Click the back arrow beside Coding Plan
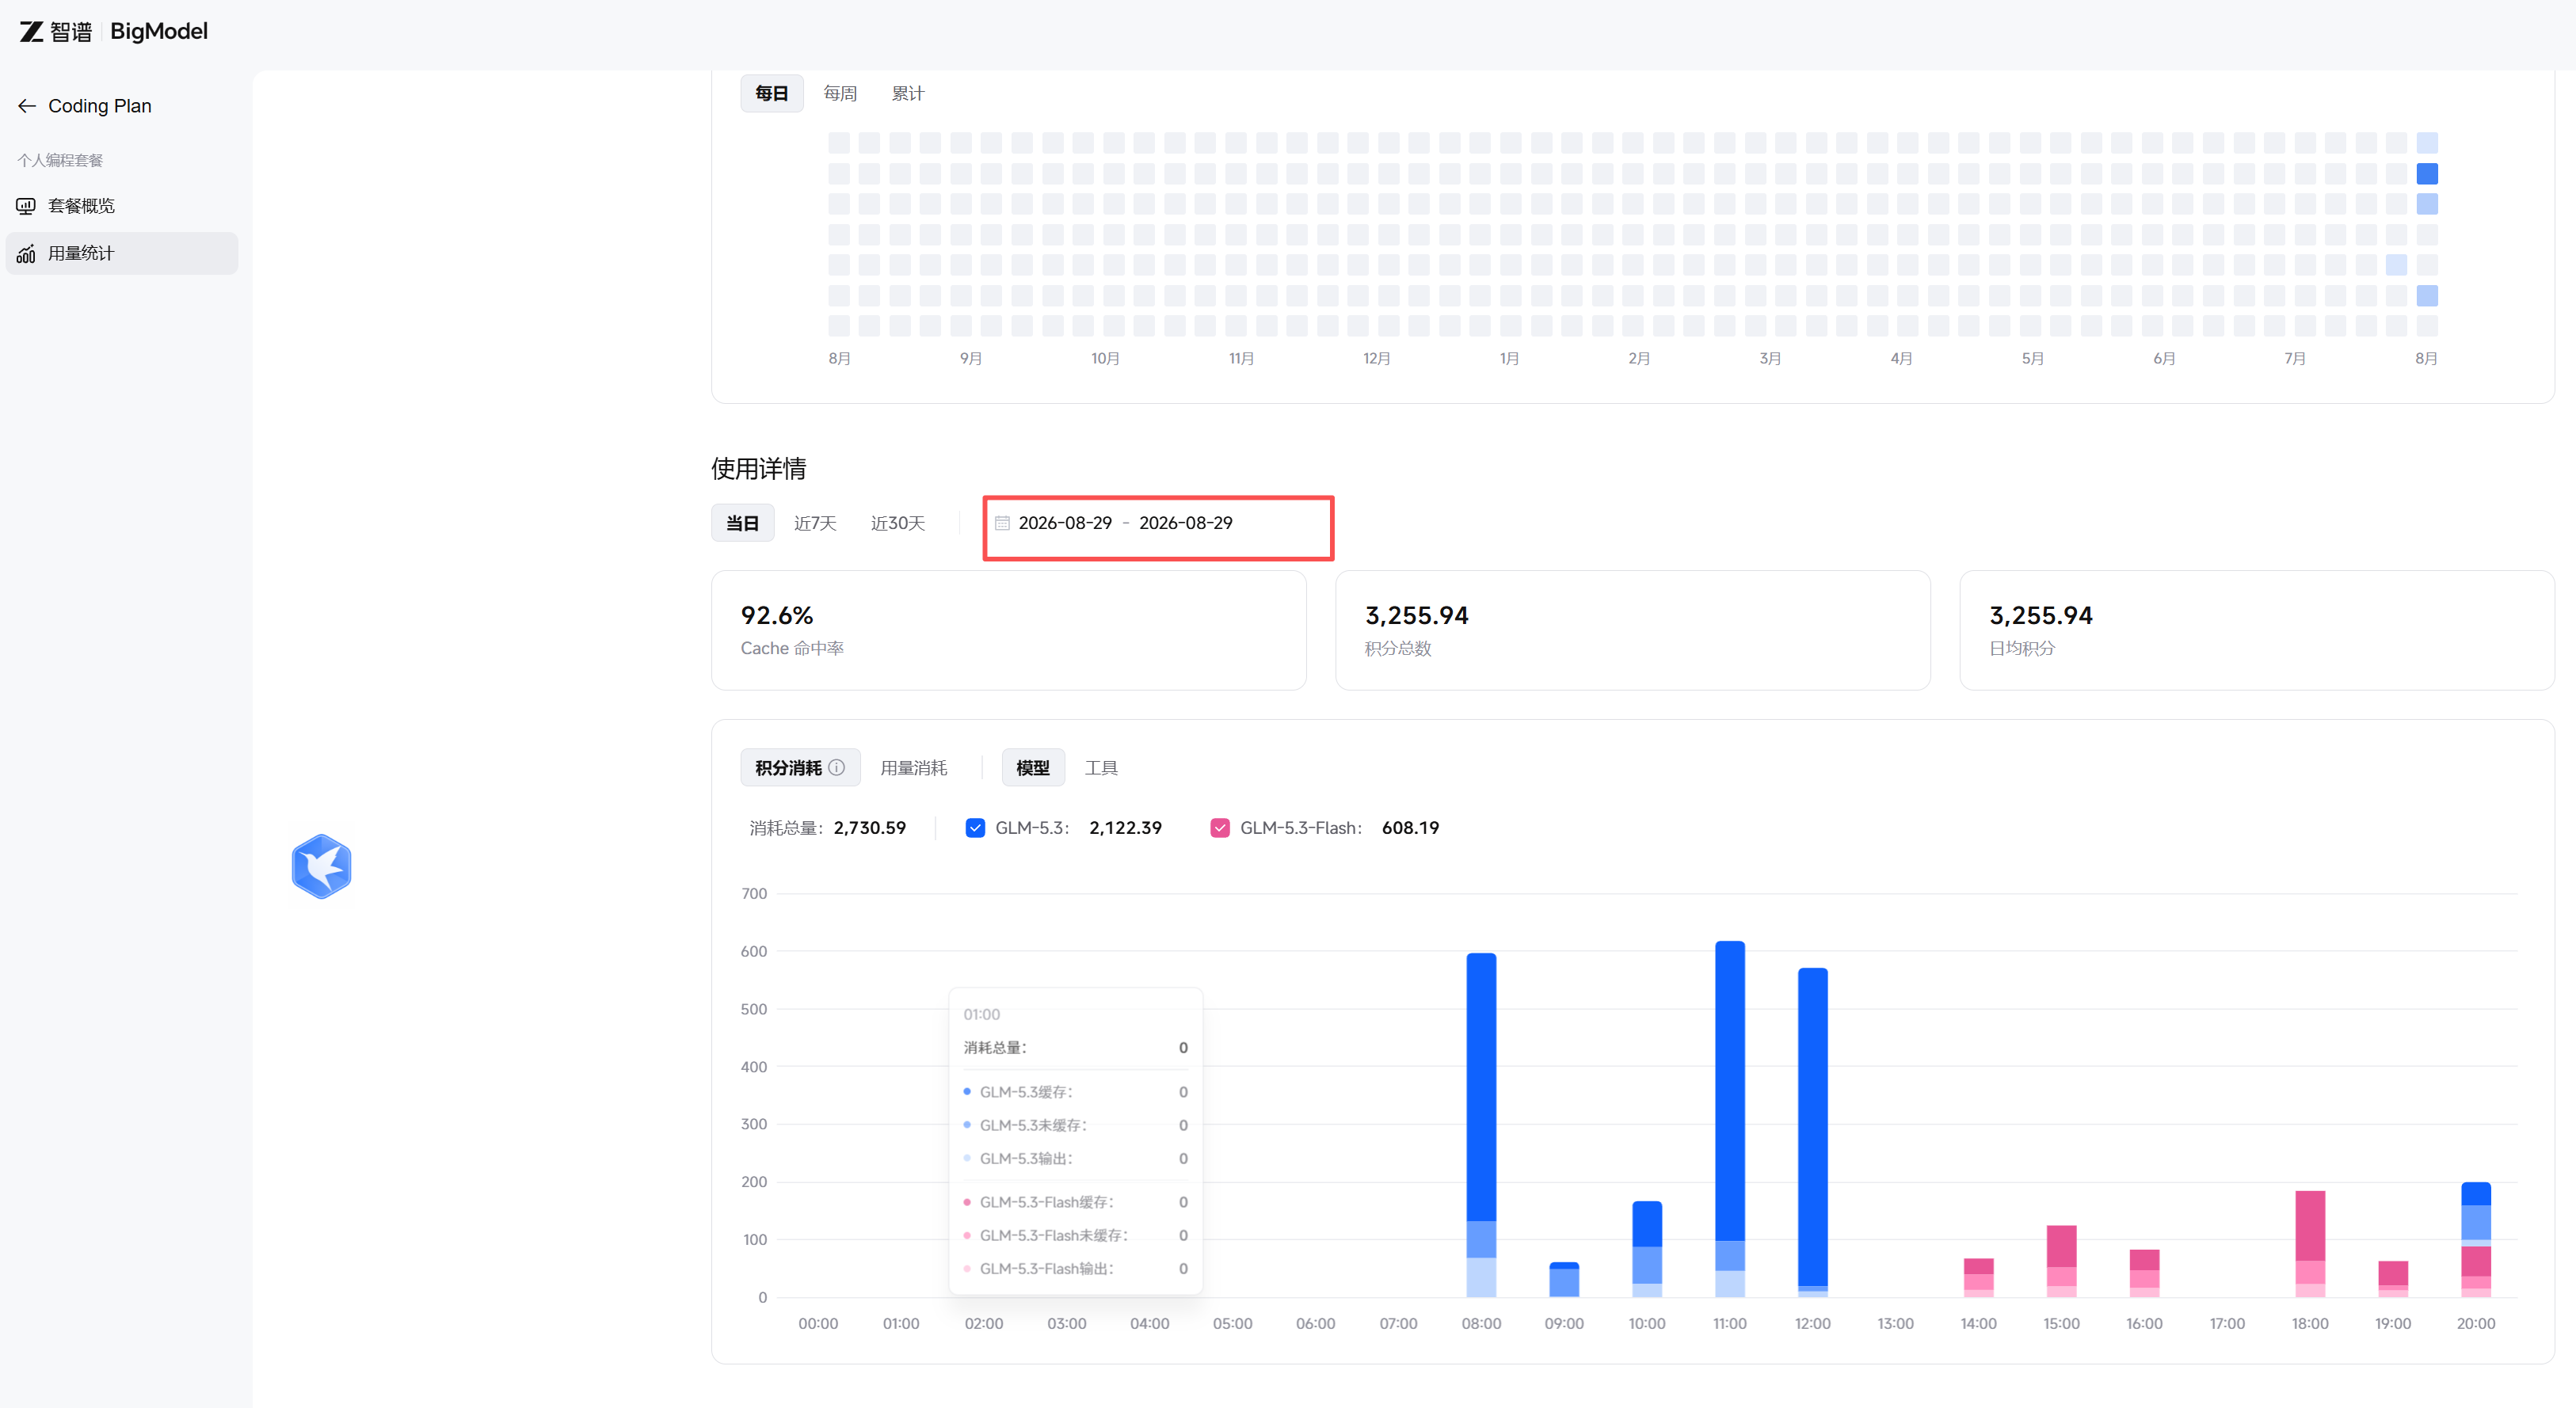The width and height of the screenshot is (2576, 1408). 27,106
